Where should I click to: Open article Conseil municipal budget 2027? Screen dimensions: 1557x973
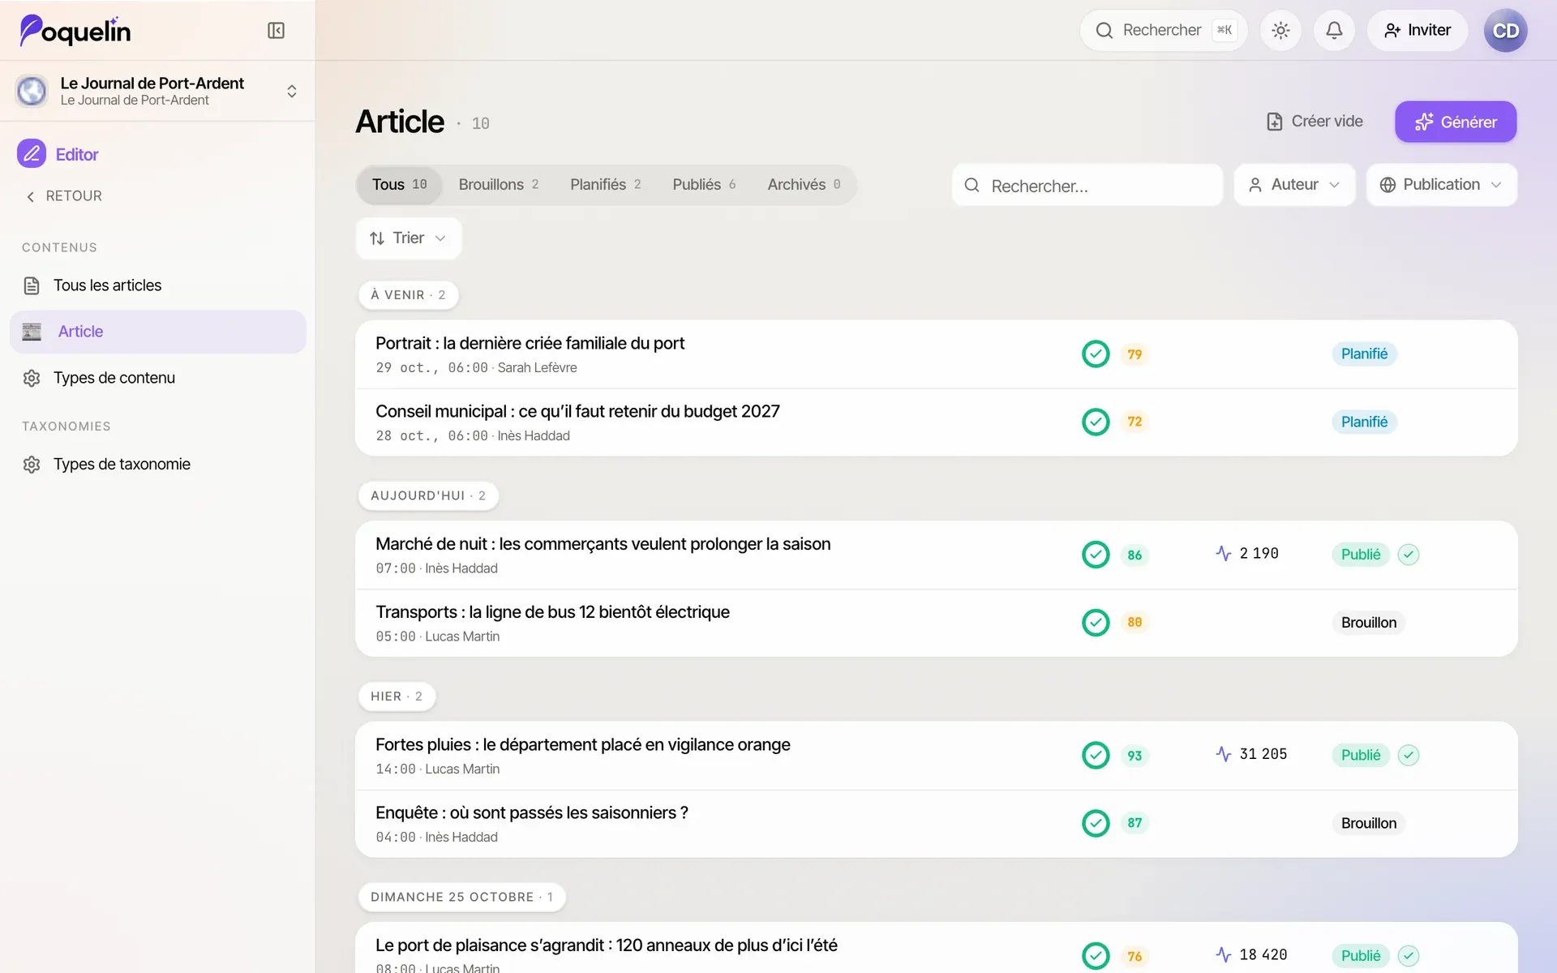pyautogui.click(x=577, y=411)
